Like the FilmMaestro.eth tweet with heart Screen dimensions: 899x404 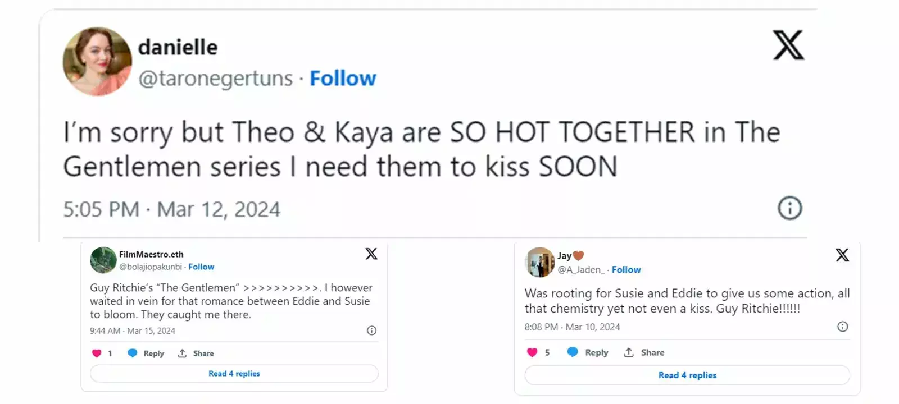click(x=97, y=353)
